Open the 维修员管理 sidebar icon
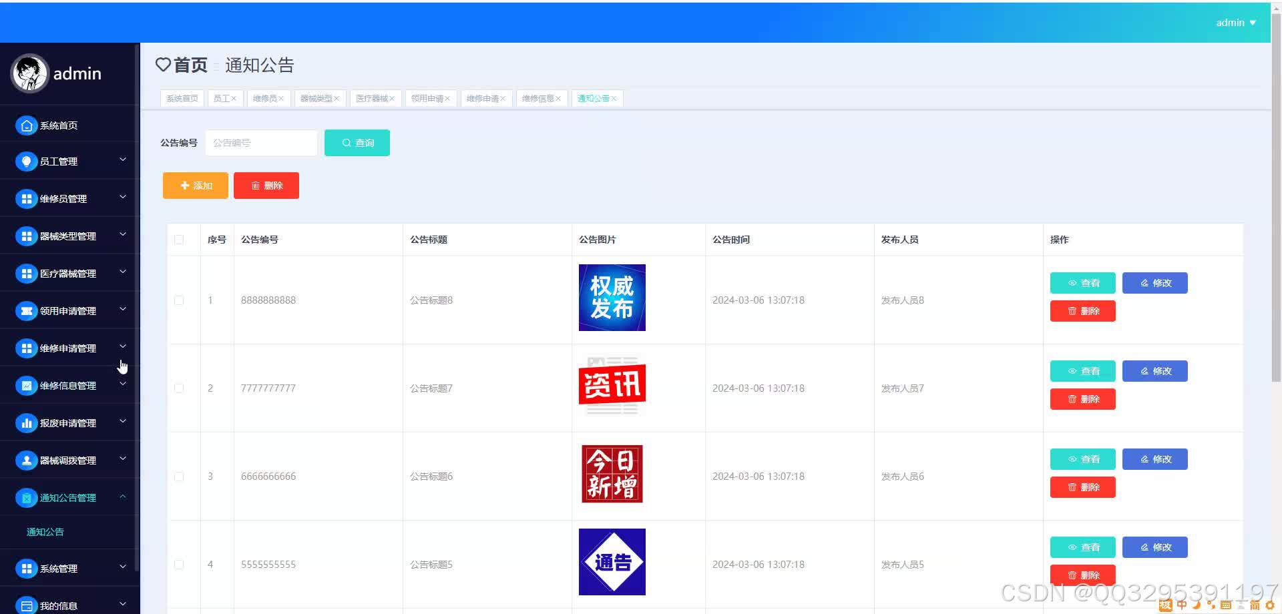Image resolution: width=1282 pixels, height=614 pixels. (26, 198)
